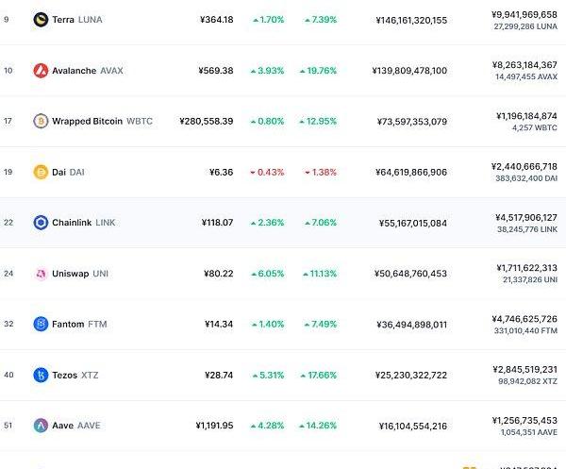Image resolution: width=566 pixels, height=469 pixels.
Task: Click the Avalanche AVAX red logo
Action: (x=41, y=71)
